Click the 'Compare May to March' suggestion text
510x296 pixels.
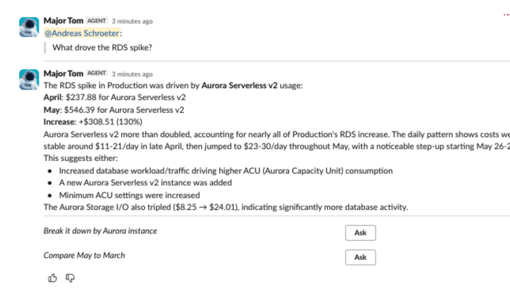click(x=84, y=255)
